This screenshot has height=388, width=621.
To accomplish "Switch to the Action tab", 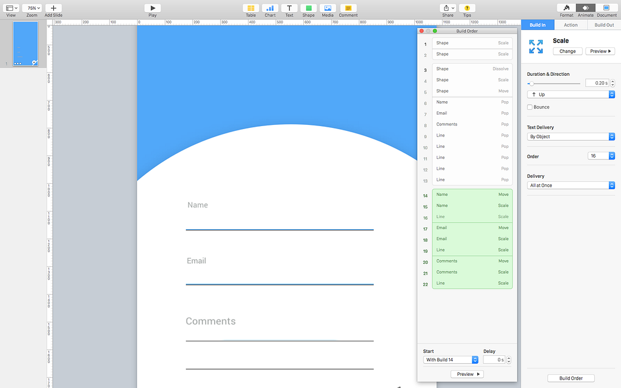I will click(571, 25).
